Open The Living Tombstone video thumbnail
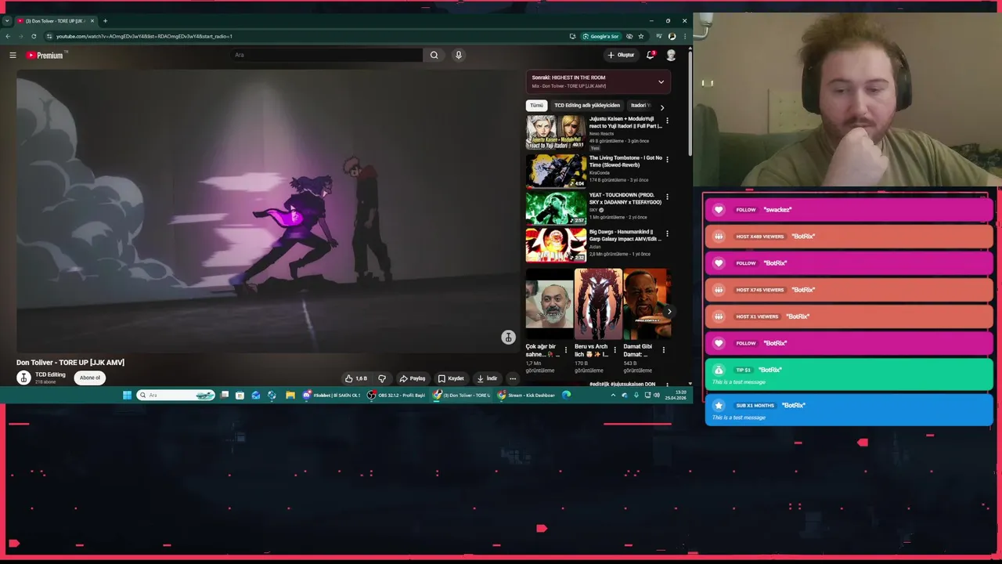The width and height of the screenshot is (1002, 564). click(x=556, y=170)
